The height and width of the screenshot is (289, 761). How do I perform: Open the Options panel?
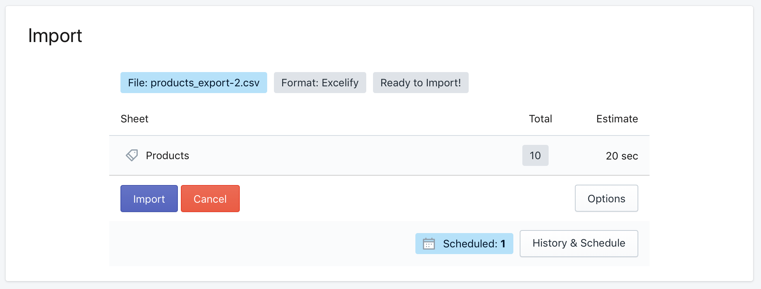tap(606, 198)
